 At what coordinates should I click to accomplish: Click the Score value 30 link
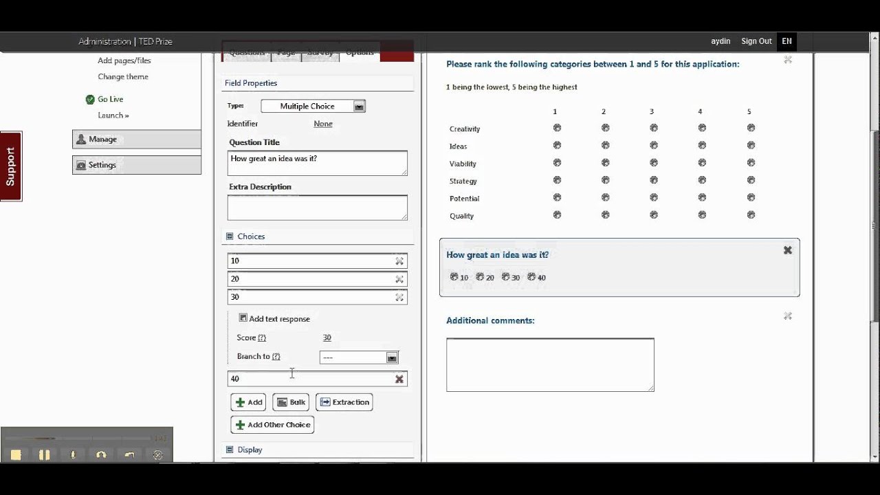327,338
